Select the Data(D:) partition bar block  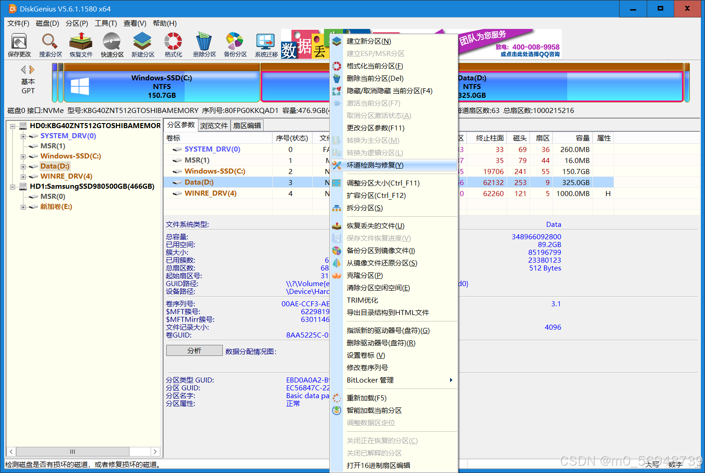[x=472, y=83]
